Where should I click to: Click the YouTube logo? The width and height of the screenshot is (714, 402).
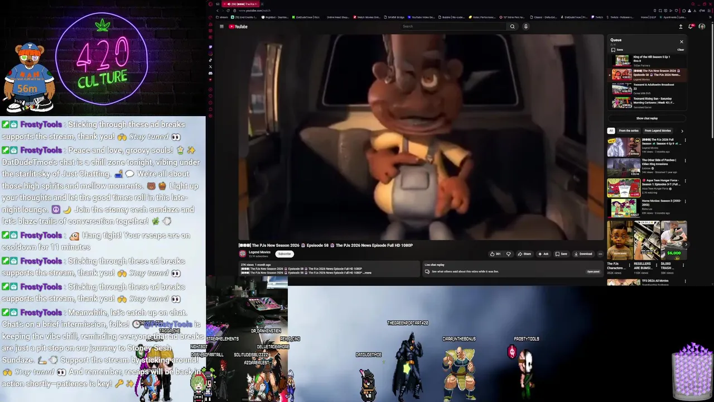tap(238, 26)
